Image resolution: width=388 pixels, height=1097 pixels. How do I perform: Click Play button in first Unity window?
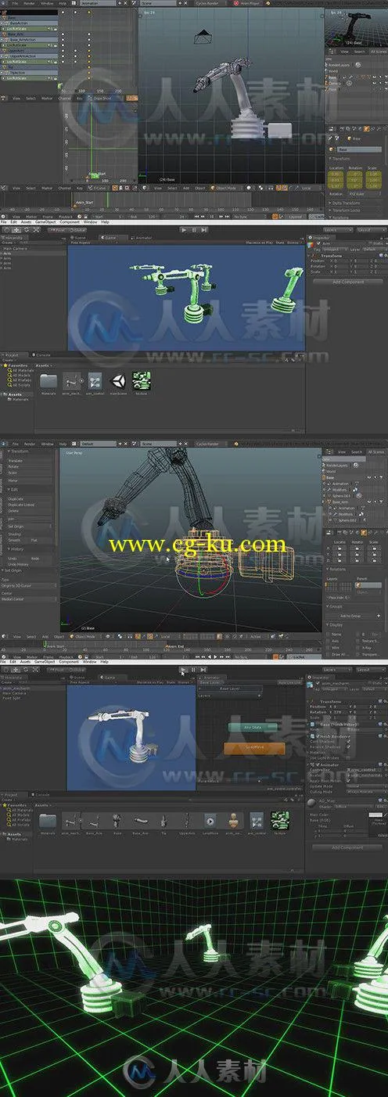click(x=183, y=230)
